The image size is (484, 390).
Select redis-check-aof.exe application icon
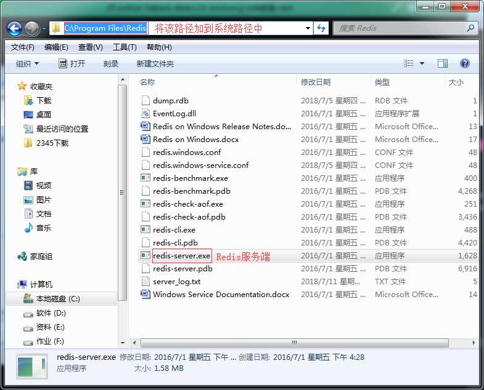(146, 204)
